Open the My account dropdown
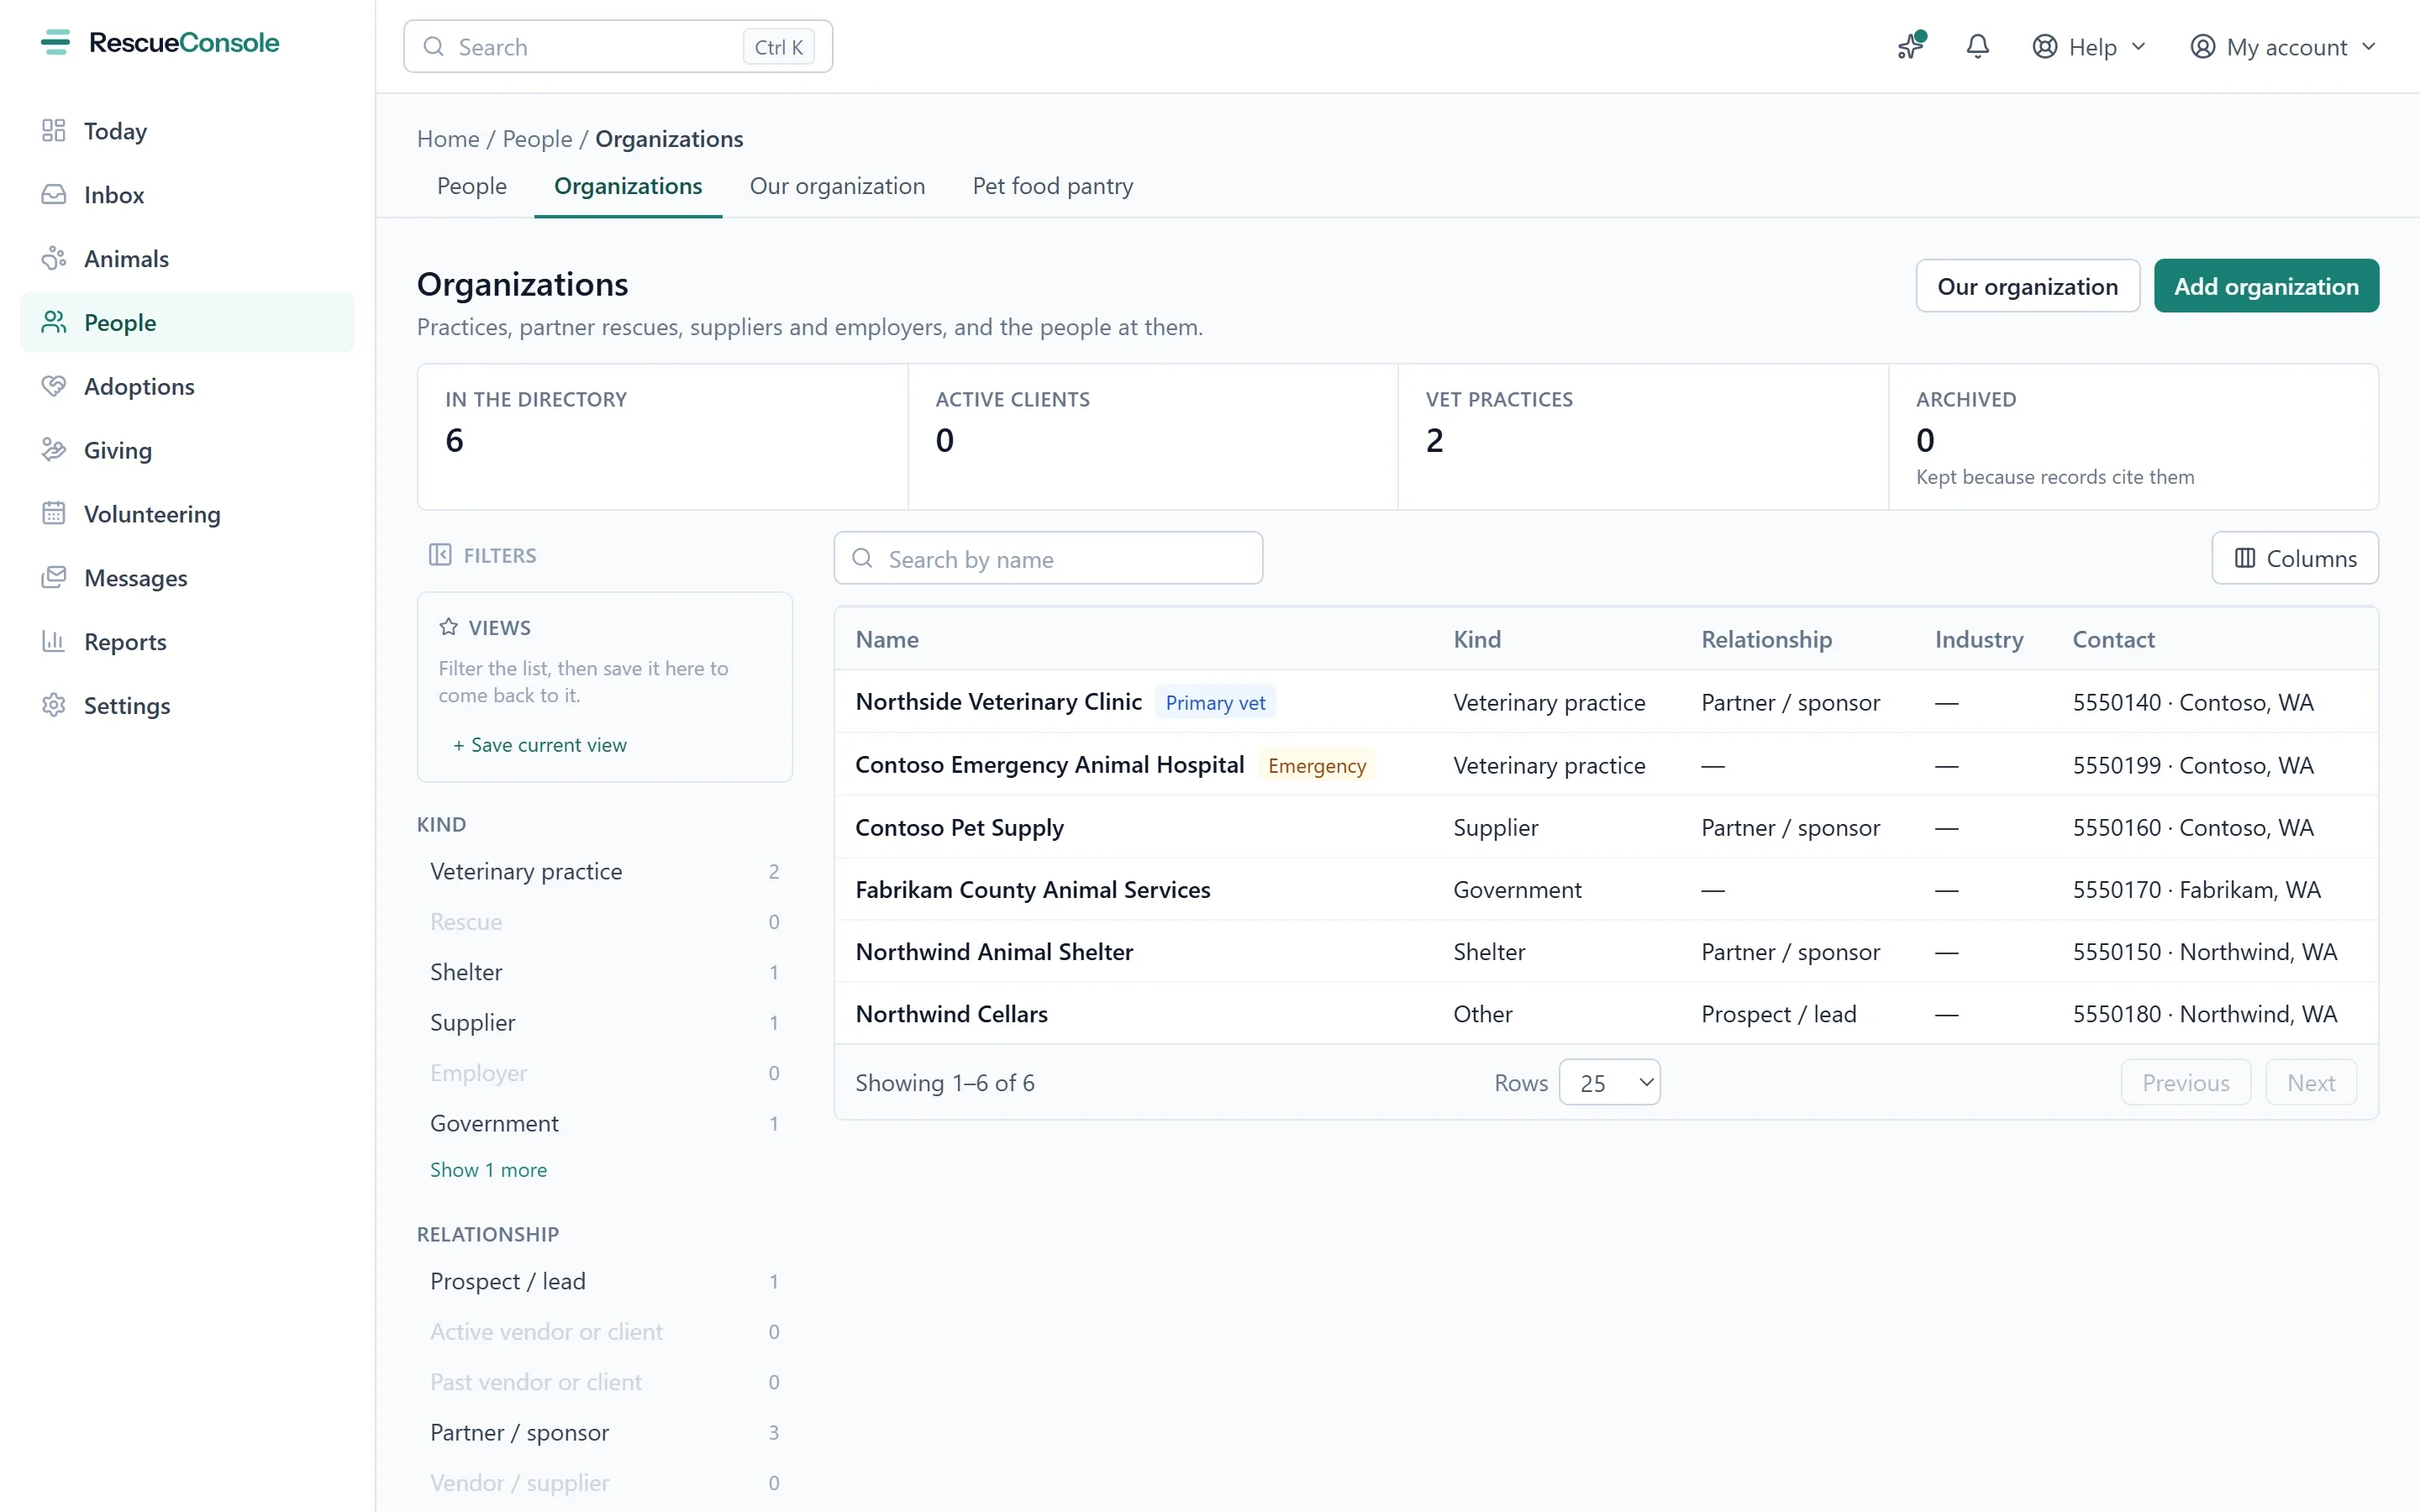The height and width of the screenshot is (1512, 2420). [x=2282, y=47]
